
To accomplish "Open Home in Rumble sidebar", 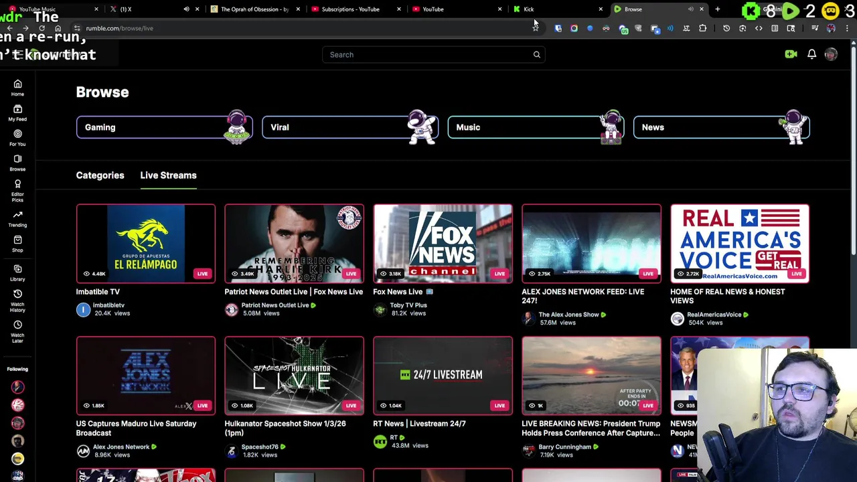I will [17, 88].
